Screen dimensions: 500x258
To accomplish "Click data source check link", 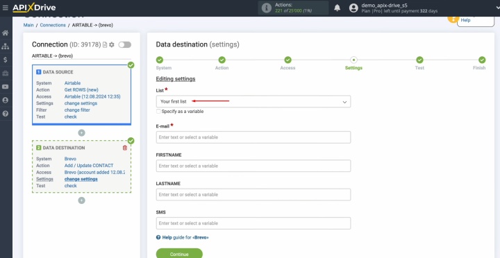I will click(x=70, y=117).
